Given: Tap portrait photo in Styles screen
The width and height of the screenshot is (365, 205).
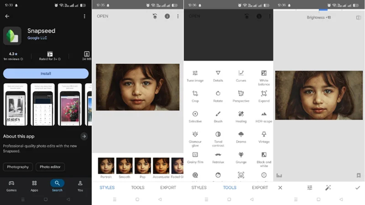Looking at the screenshot, I should coord(138,87).
